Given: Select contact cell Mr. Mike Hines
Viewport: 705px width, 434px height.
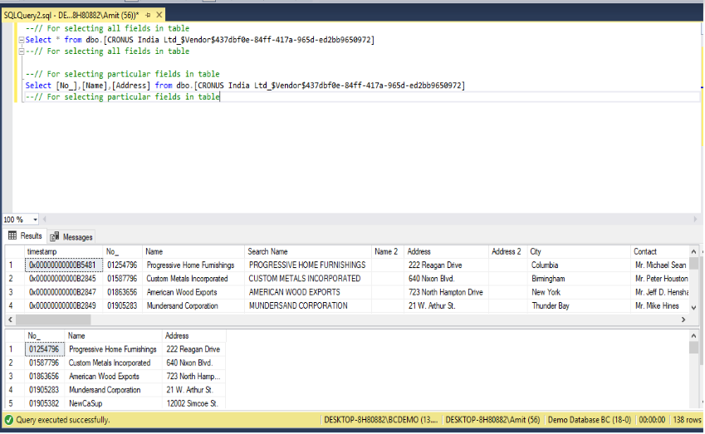Looking at the screenshot, I should tap(659, 305).
